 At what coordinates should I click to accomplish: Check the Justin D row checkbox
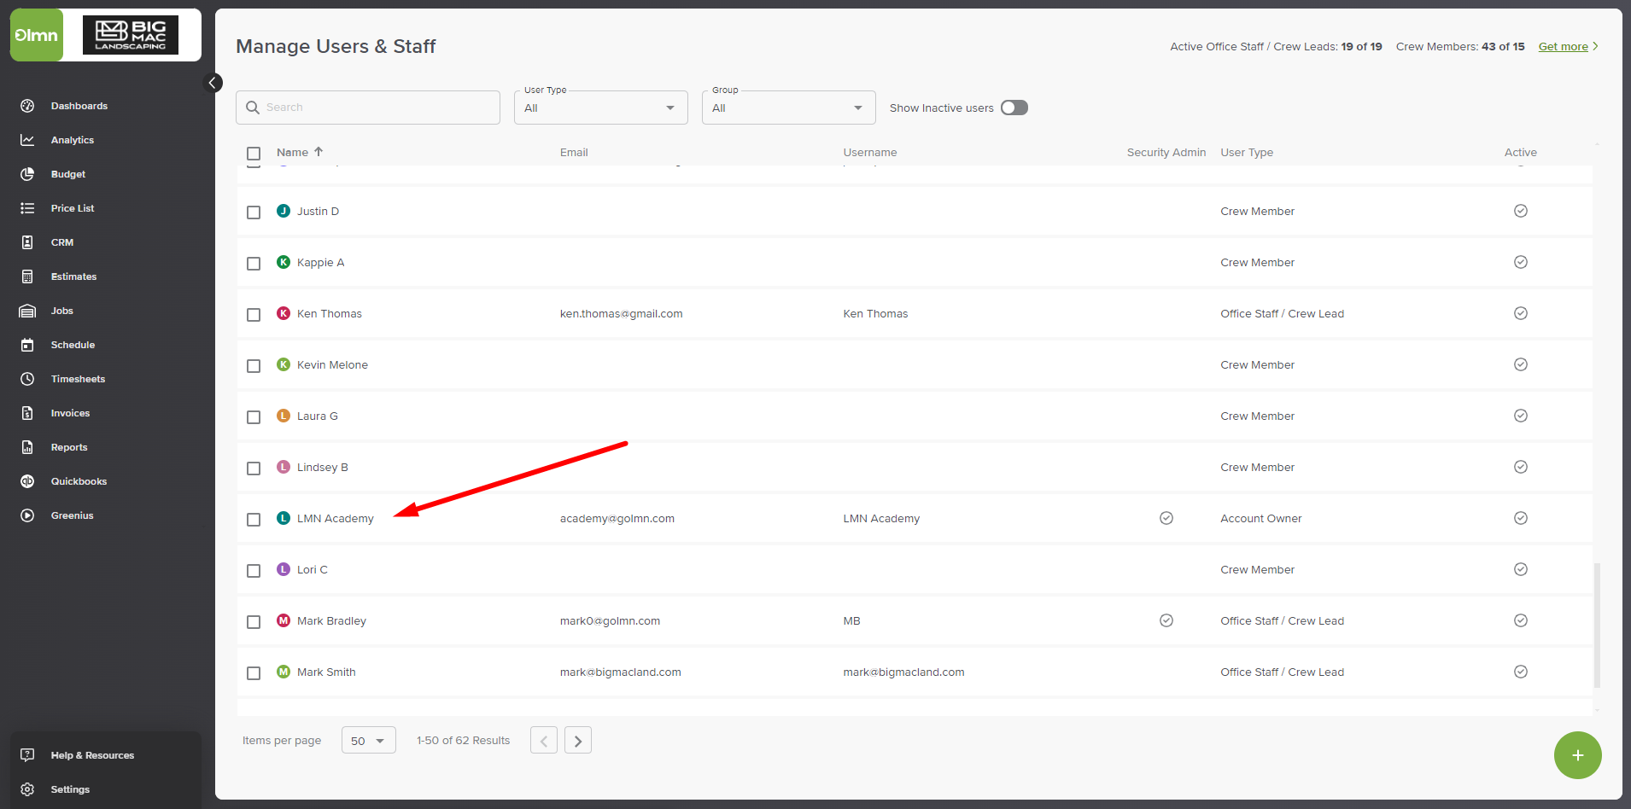[254, 212]
